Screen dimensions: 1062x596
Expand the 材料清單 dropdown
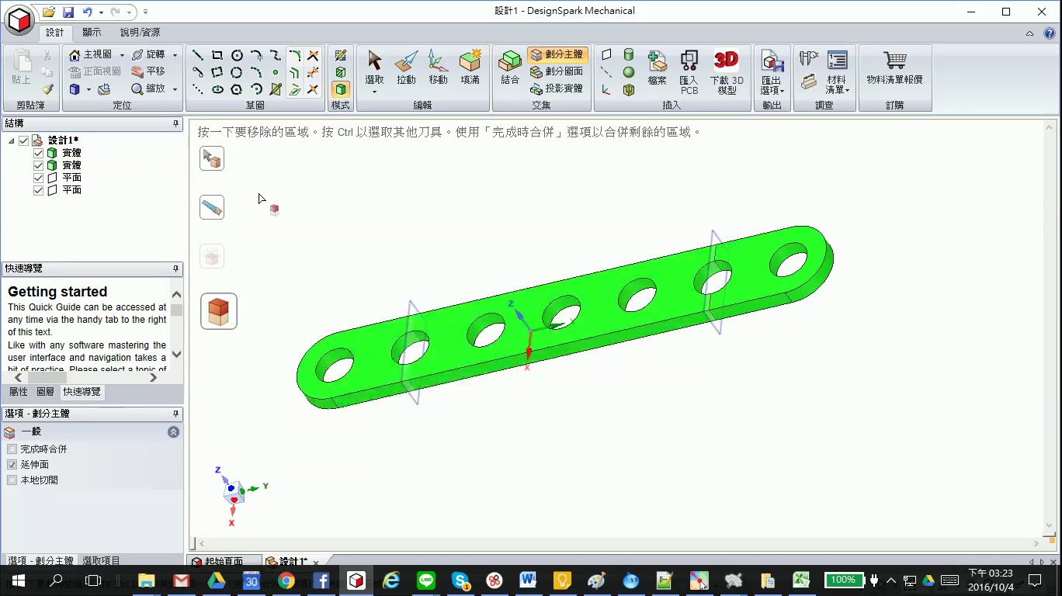pos(848,91)
